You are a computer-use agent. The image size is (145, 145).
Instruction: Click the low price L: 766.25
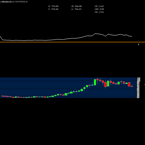tap(76, 9)
